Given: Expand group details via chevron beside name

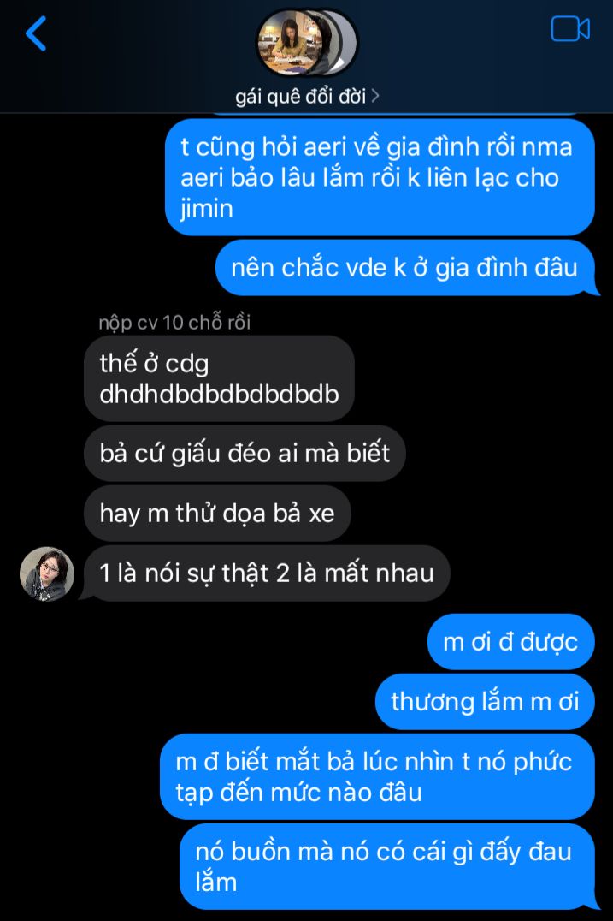Looking at the screenshot, I should point(375,96).
